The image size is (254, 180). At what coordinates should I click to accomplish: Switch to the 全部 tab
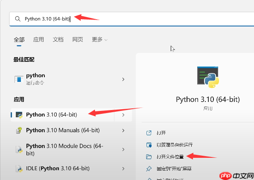(19, 40)
